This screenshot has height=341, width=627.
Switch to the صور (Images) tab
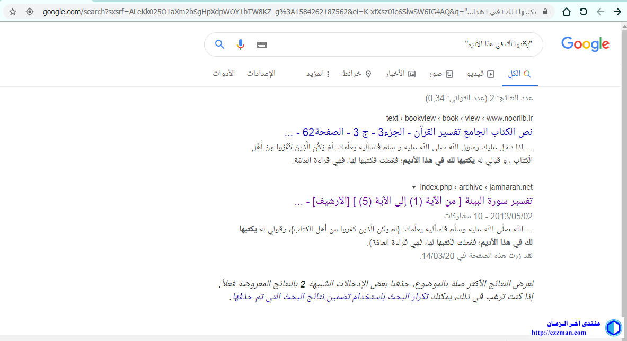pos(441,74)
